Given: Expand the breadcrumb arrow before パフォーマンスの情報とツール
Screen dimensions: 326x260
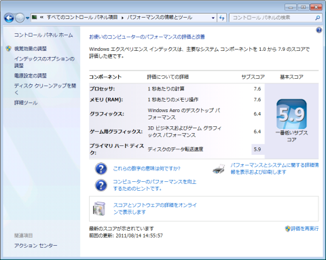Looking at the screenshot, I should coord(122,18).
